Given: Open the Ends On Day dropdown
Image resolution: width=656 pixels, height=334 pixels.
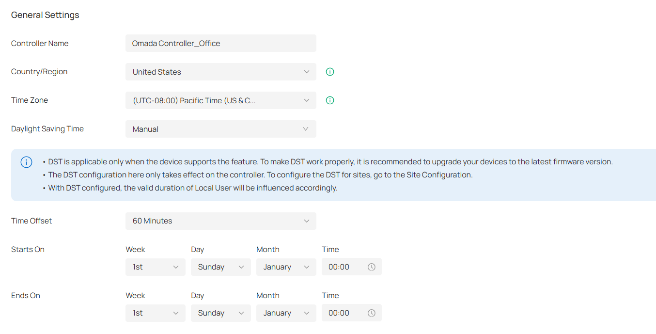Looking at the screenshot, I should (x=220, y=313).
